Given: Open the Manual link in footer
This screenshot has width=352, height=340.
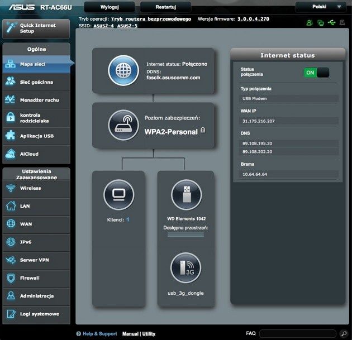Looking at the screenshot, I should click(x=130, y=334).
